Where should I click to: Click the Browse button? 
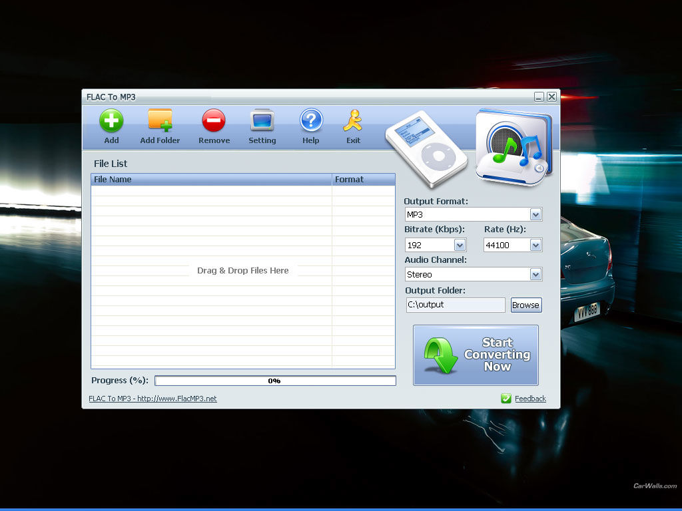click(x=525, y=305)
